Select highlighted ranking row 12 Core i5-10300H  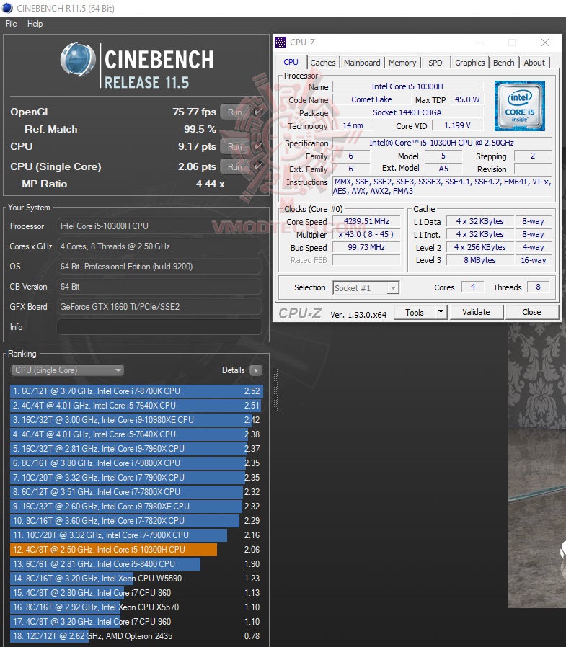click(x=136, y=550)
